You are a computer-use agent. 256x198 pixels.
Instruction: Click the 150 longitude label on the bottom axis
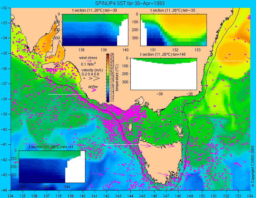(x=202, y=196)
